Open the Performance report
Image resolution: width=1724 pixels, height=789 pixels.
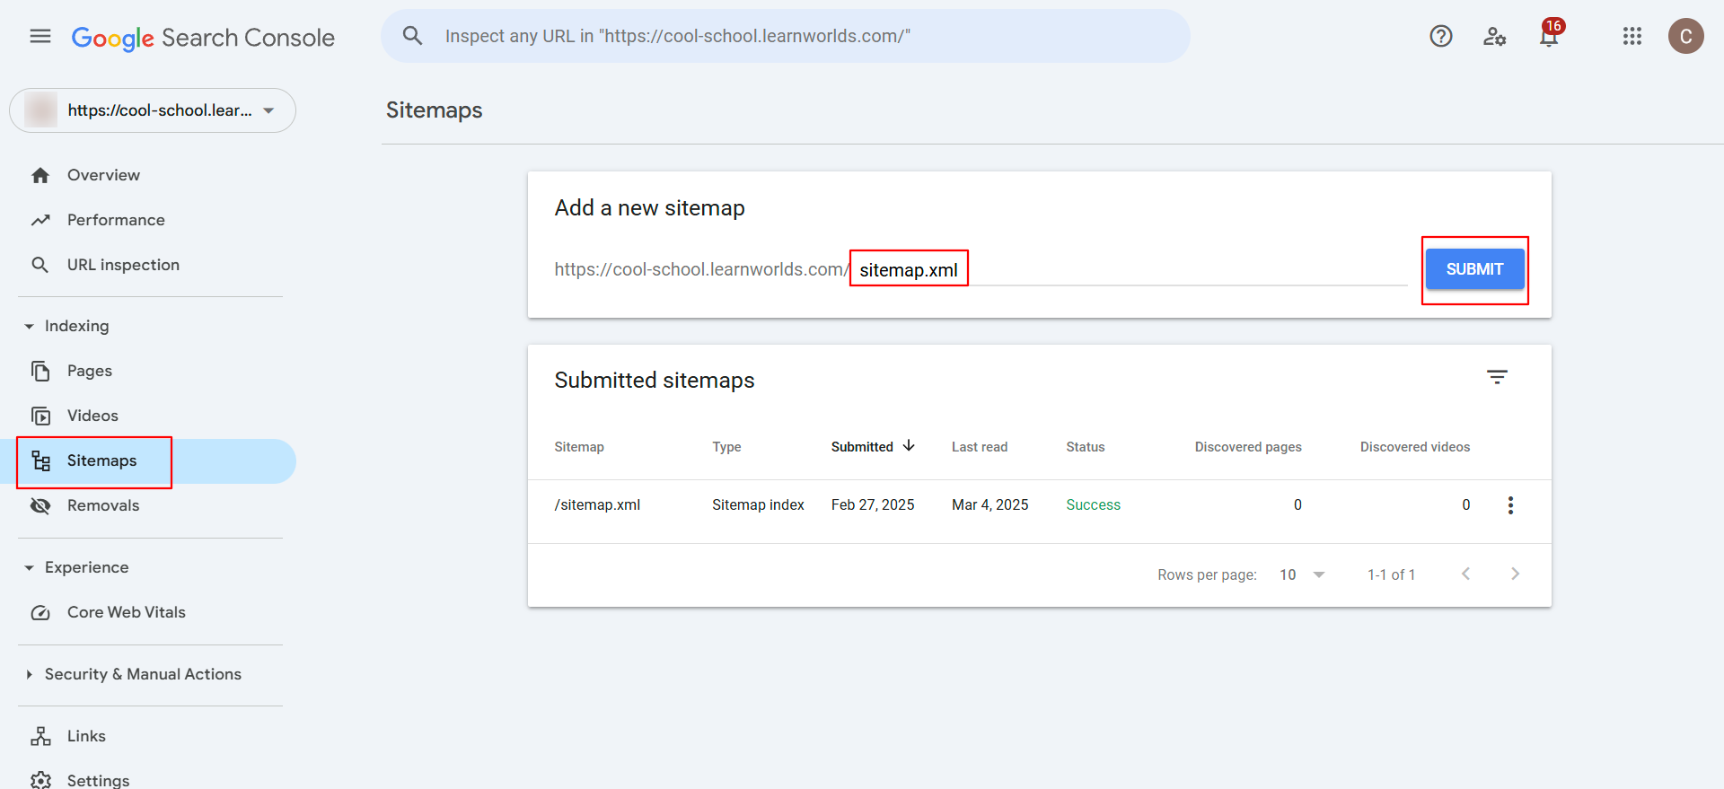coord(116,220)
